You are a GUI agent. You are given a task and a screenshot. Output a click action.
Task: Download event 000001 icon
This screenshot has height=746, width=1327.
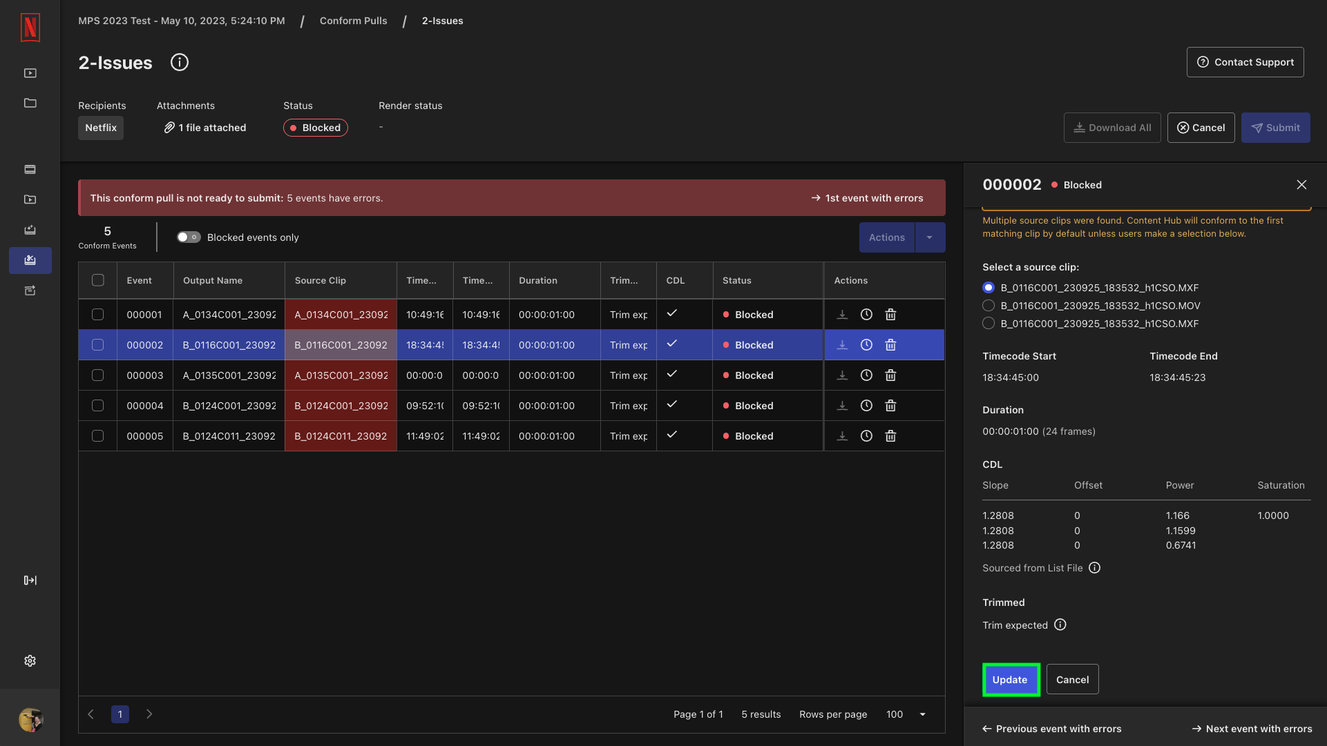[842, 315]
